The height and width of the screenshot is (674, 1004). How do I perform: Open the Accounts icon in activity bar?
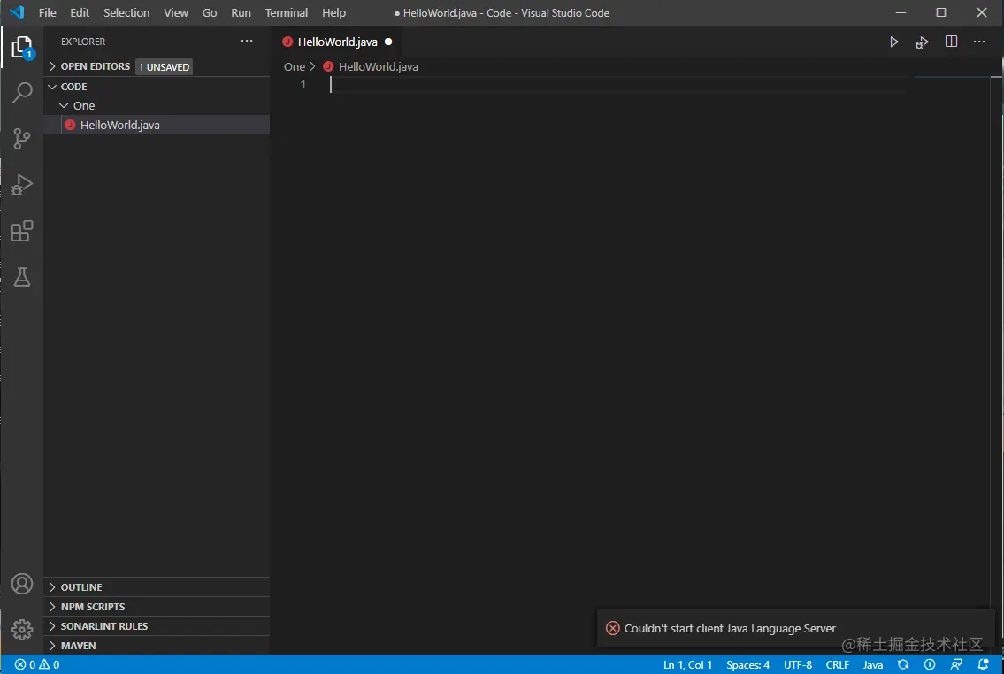click(x=22, y=584)
